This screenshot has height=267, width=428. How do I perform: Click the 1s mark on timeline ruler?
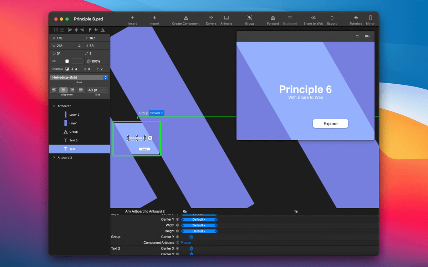[296, 211]
